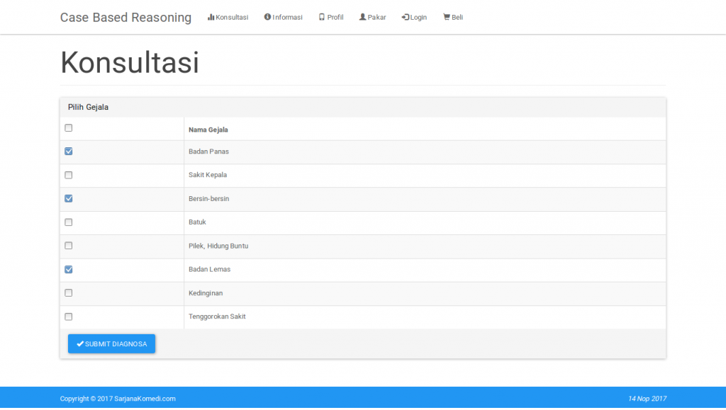The image size is (726, 410).
Task: Click the Konsultasi bar chart icon
Action: [211, 17]
